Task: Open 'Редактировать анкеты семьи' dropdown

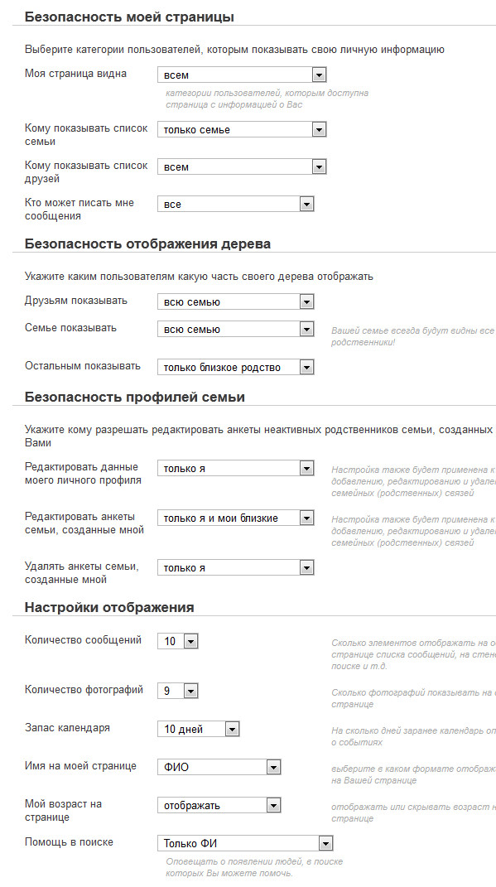Action: click(236, 518)
